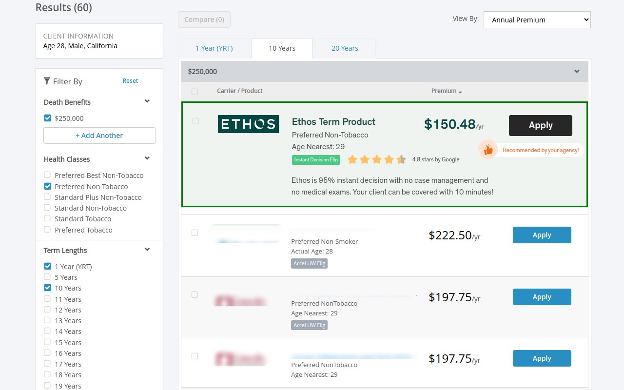
Task: Enable the 5 Years term length
Action: pyautogui.click(x=47, y=277)
